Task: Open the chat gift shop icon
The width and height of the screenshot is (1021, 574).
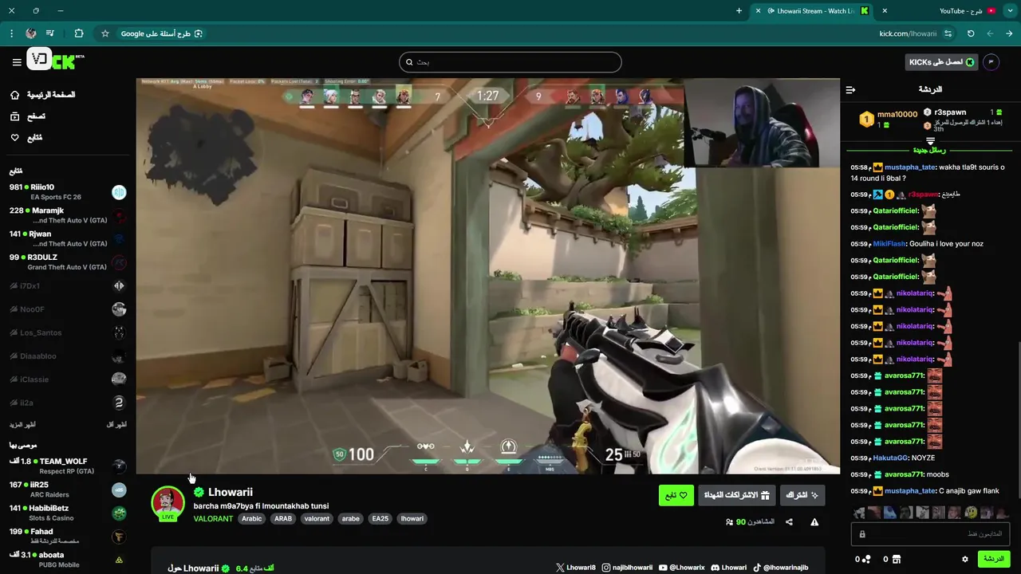Action: (x=896, y=560)
